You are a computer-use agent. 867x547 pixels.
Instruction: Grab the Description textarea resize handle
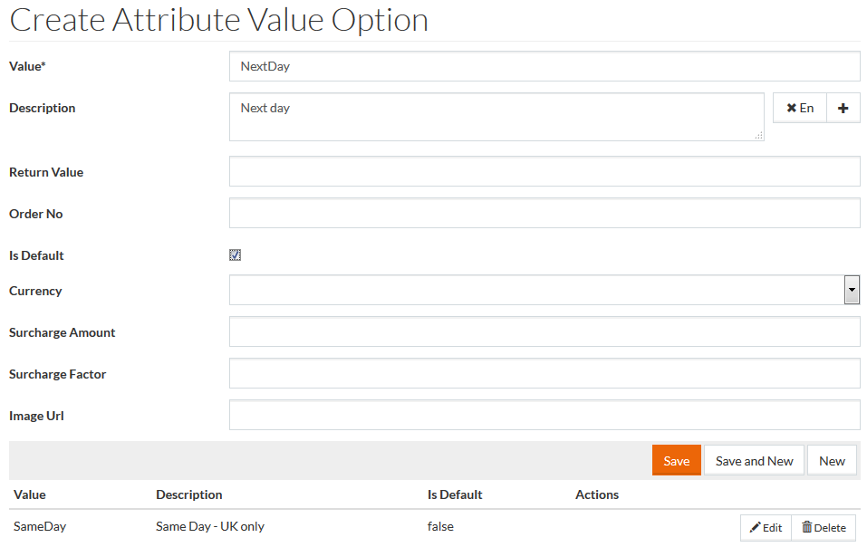point(759,136)
